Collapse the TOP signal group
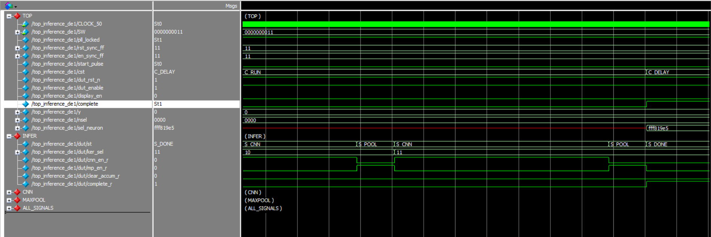The width and height of the screenshot is (711, 237). tap(9, 16)
